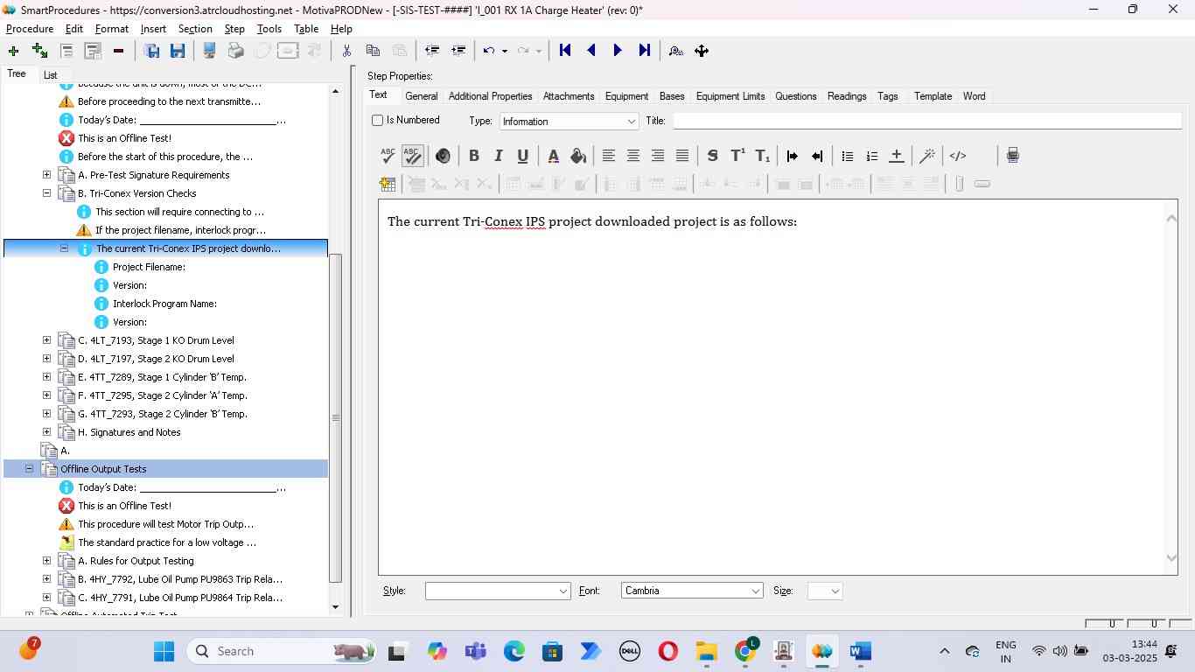The height and width of the screenshot is (672, 1195).
Task: Select Interlock Program Name: tree item
Action: click(x=164, y=304)
